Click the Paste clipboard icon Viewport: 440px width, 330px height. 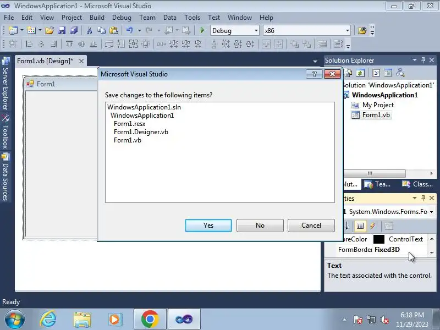pos(114,30)
